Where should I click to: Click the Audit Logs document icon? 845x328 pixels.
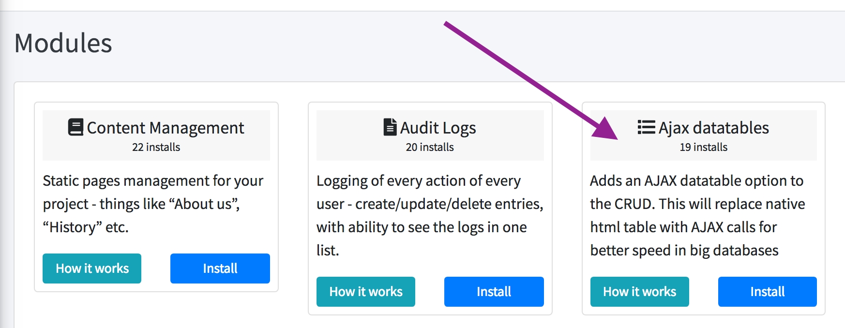(390, 127)
